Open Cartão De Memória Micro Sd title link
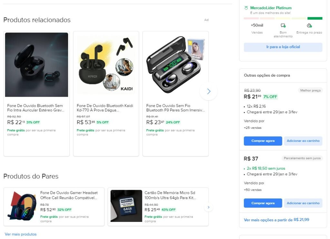Image resolution: width=330 pixels, height=239 pixels. coord(170,195)
